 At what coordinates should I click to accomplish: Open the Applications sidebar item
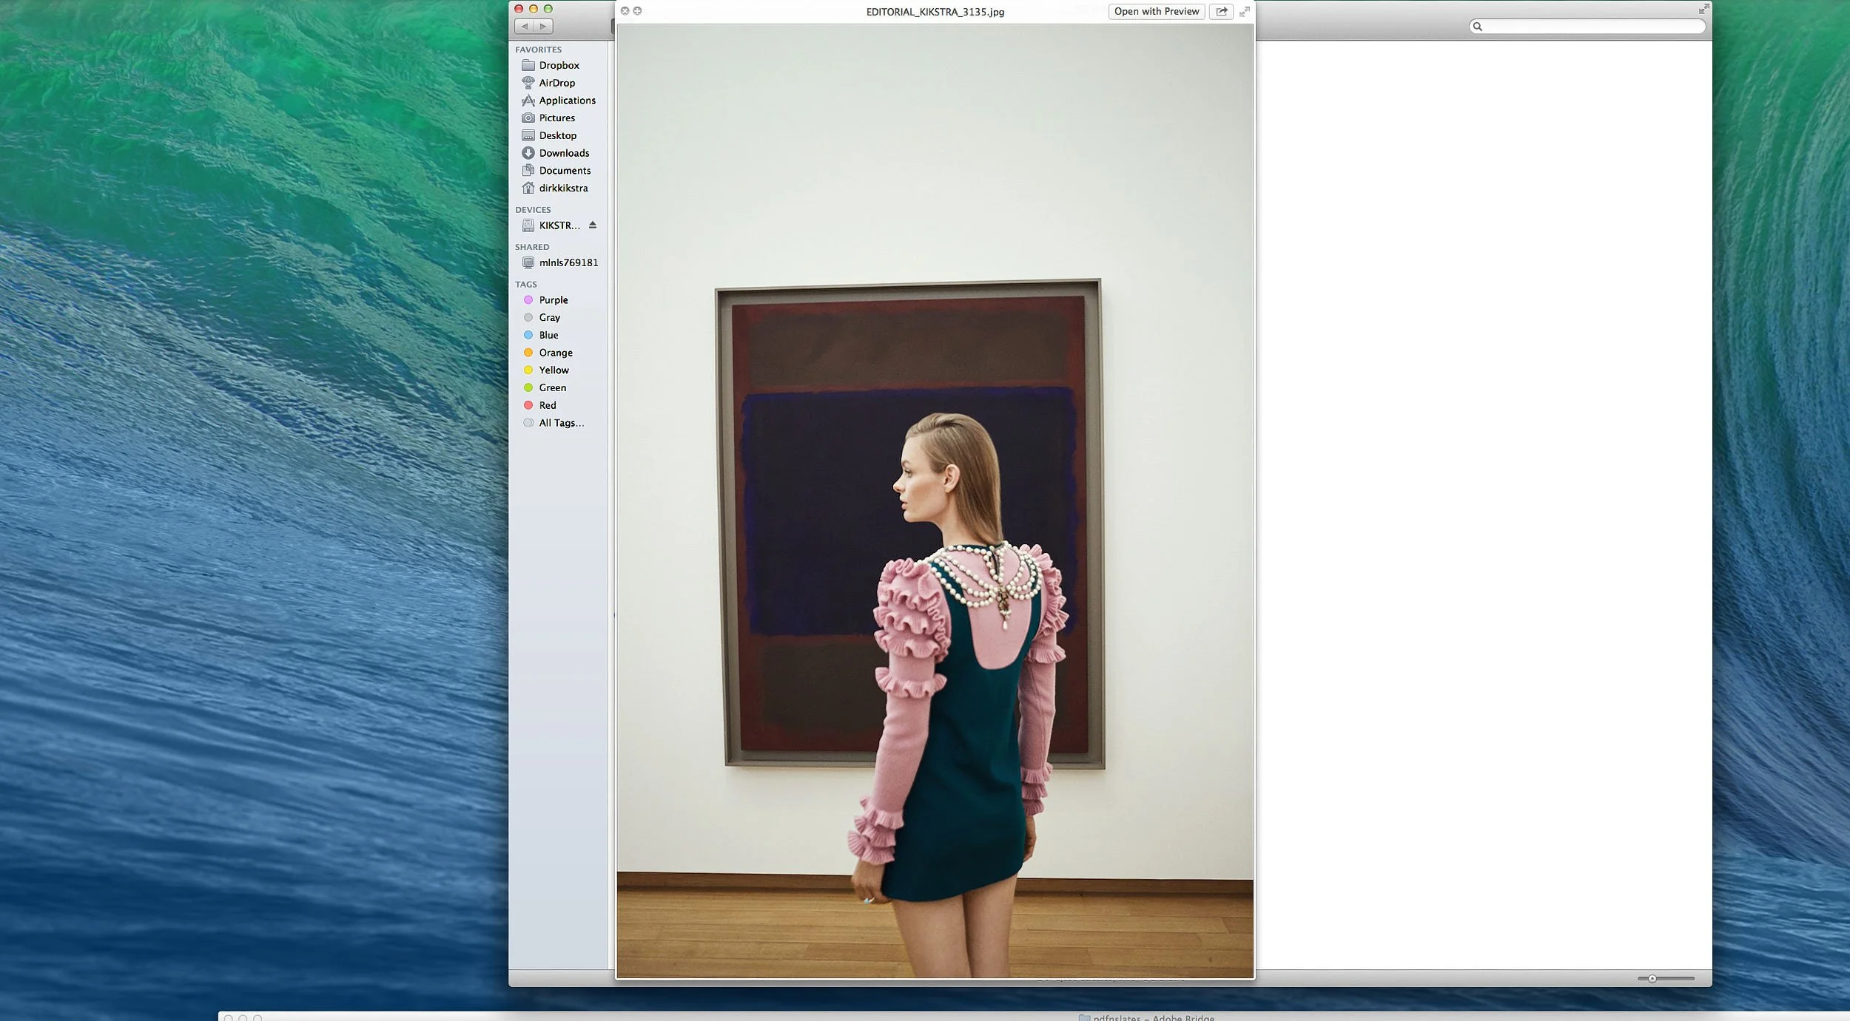(x=566, y=101)
